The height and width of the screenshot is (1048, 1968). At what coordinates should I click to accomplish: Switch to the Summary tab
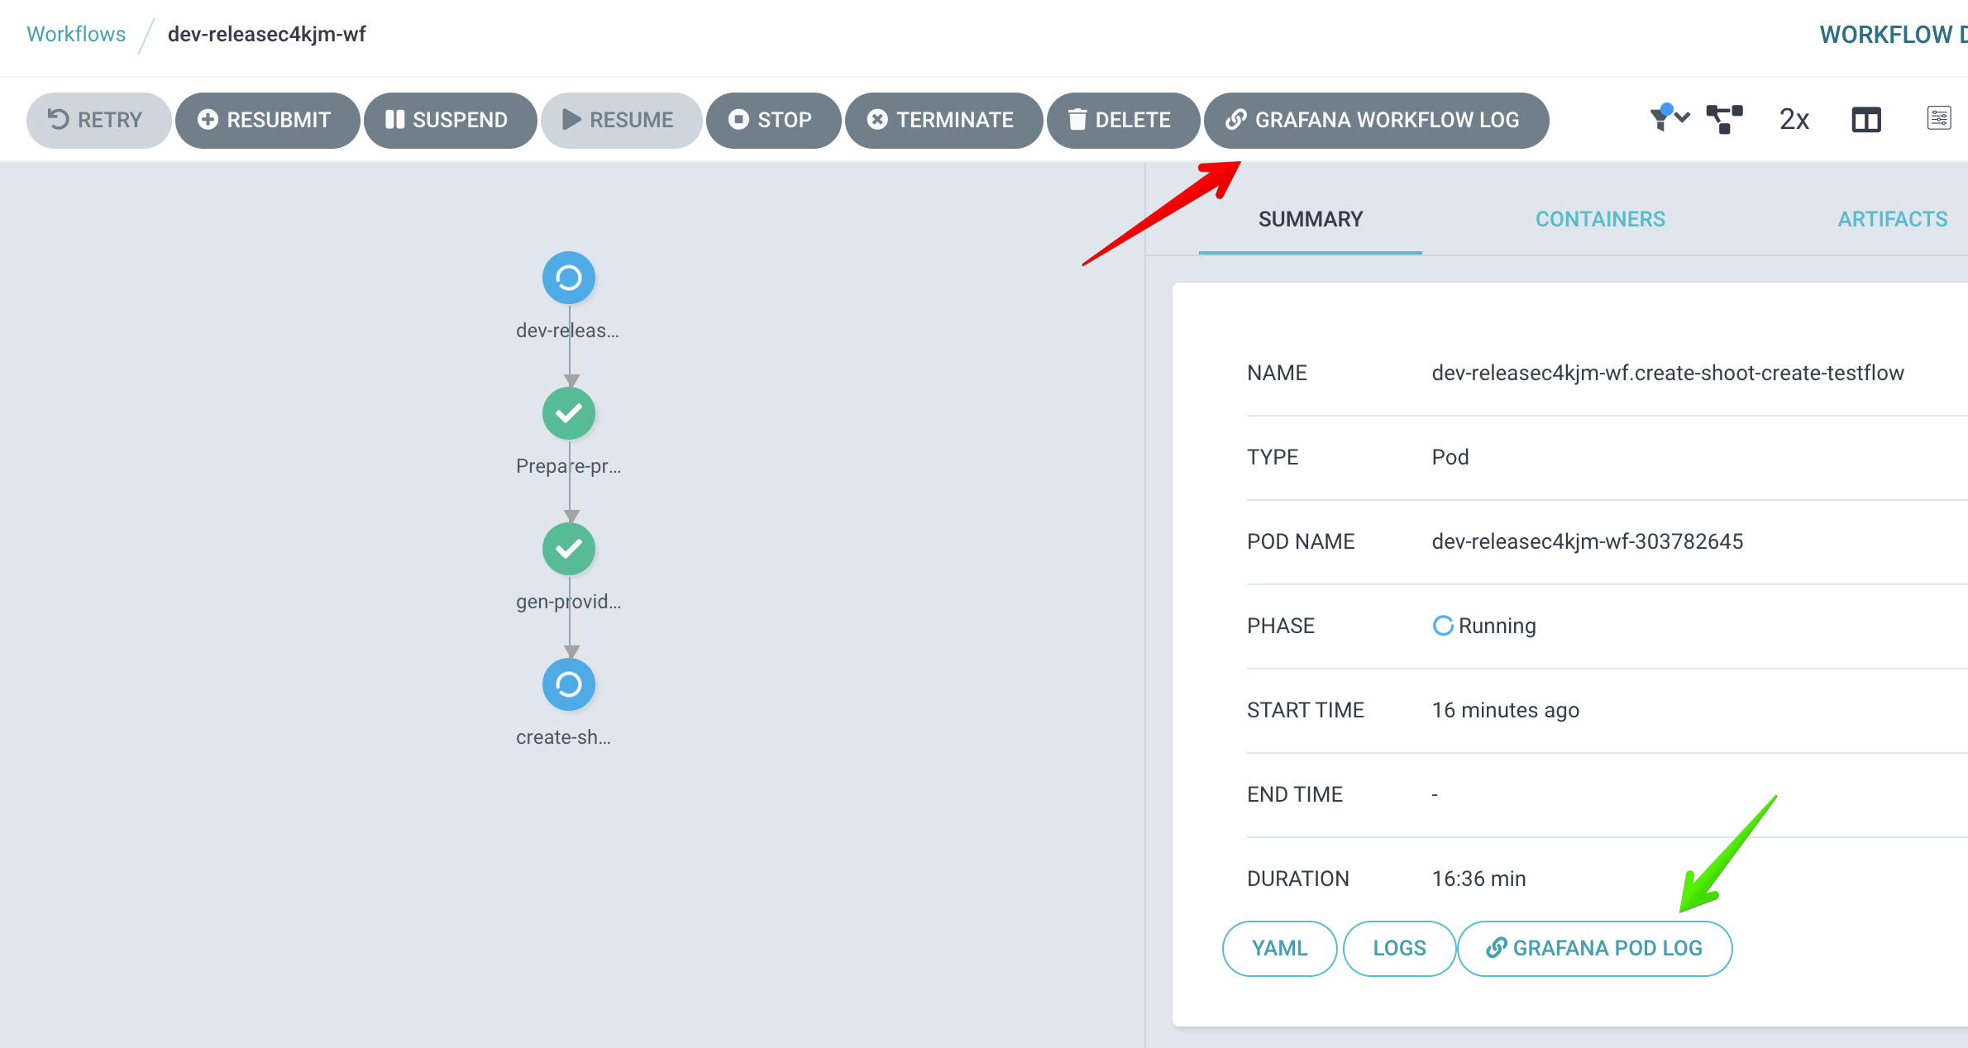[x=1311, y=219]
